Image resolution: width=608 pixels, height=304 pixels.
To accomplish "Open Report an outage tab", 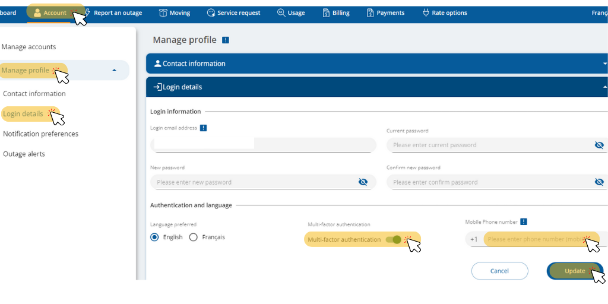I will pos(113,13).
